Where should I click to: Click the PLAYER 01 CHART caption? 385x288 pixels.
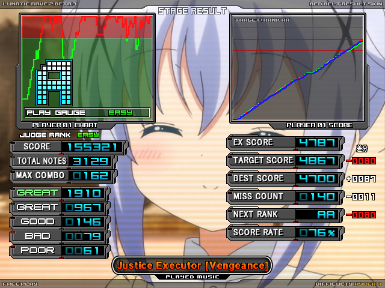pos(65,125)
